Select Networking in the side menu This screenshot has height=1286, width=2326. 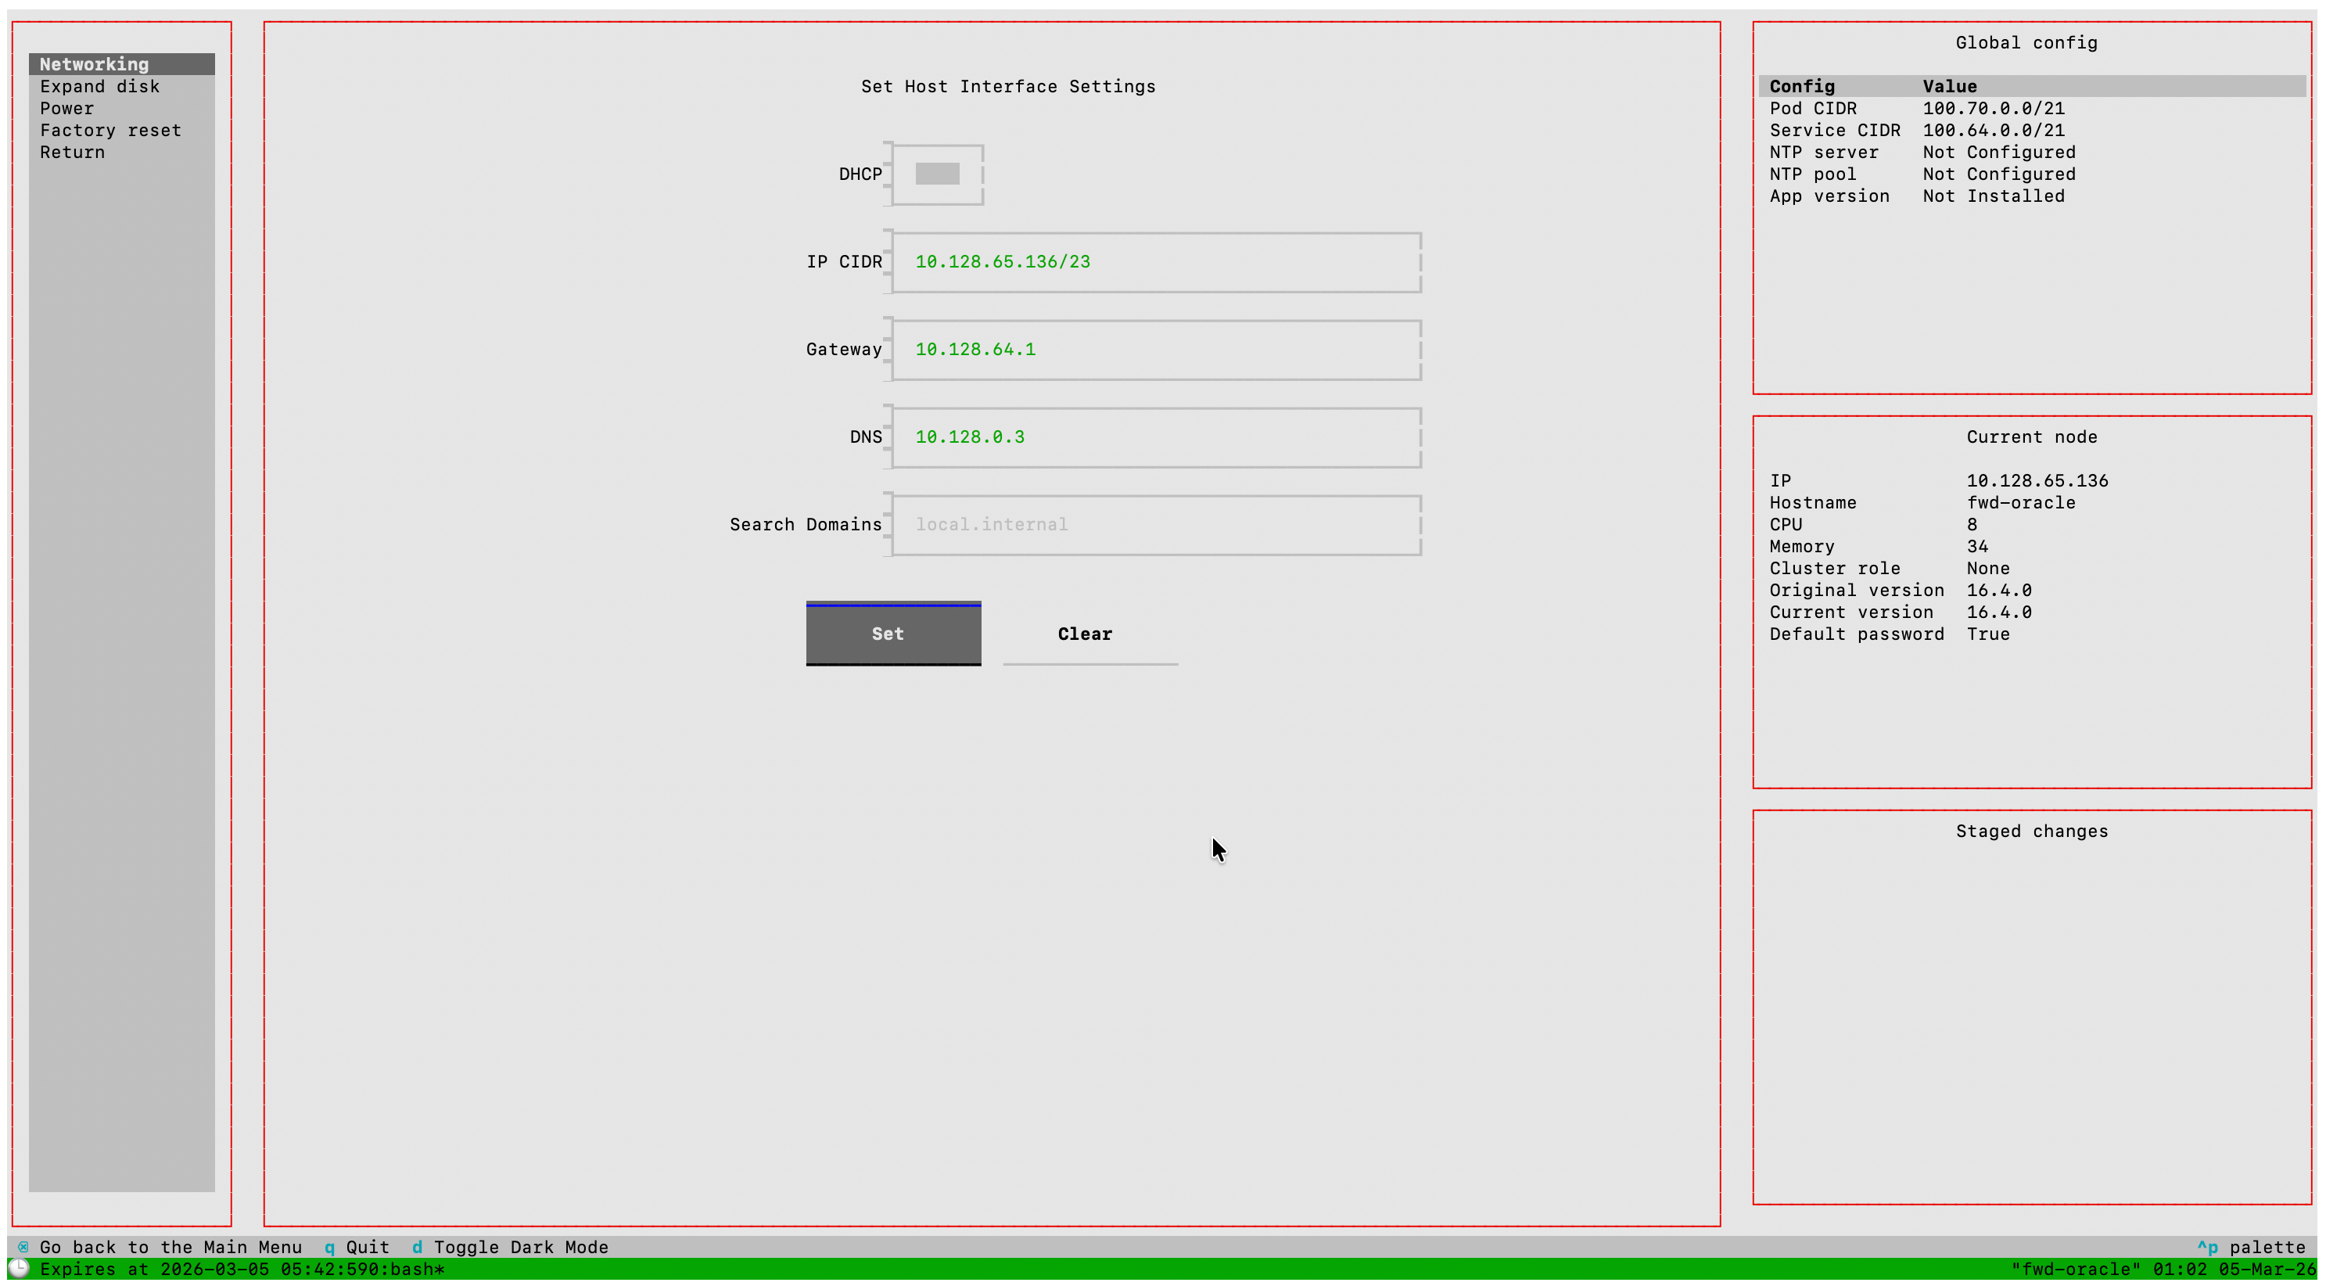(x=121, y=64)
